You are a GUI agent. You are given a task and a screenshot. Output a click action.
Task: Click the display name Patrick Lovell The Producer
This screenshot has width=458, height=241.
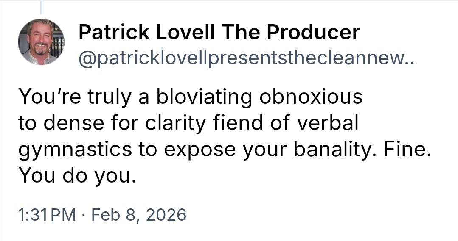219,33
